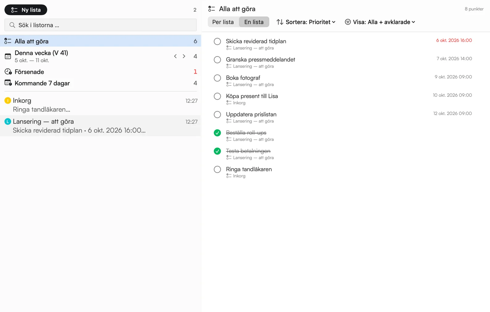Select Alla att göra in the sidebar

click(100, 41)
